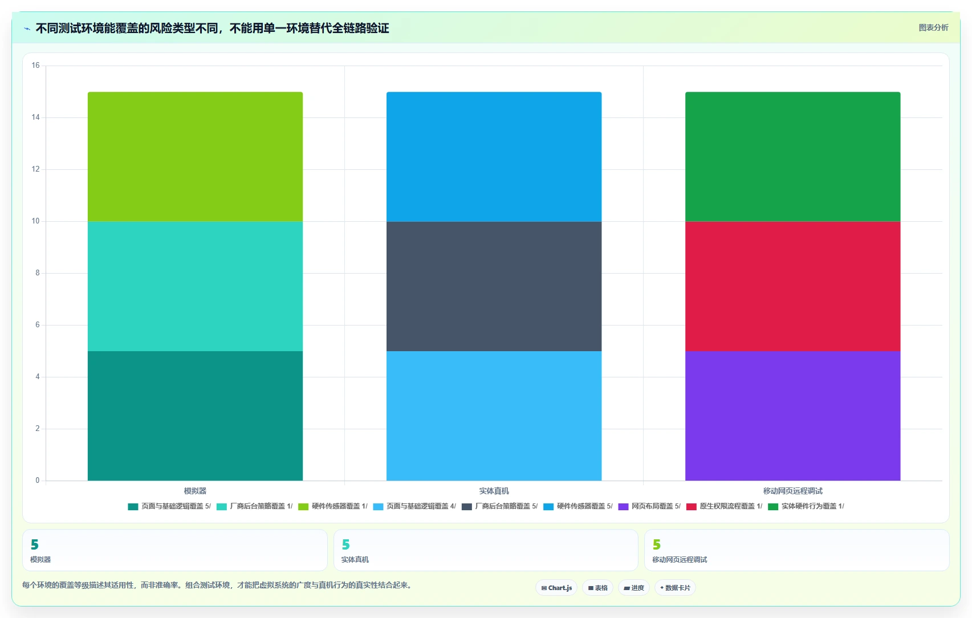Select the 实体真机 stat card
The image size is (972, 618).
[486, 550]
